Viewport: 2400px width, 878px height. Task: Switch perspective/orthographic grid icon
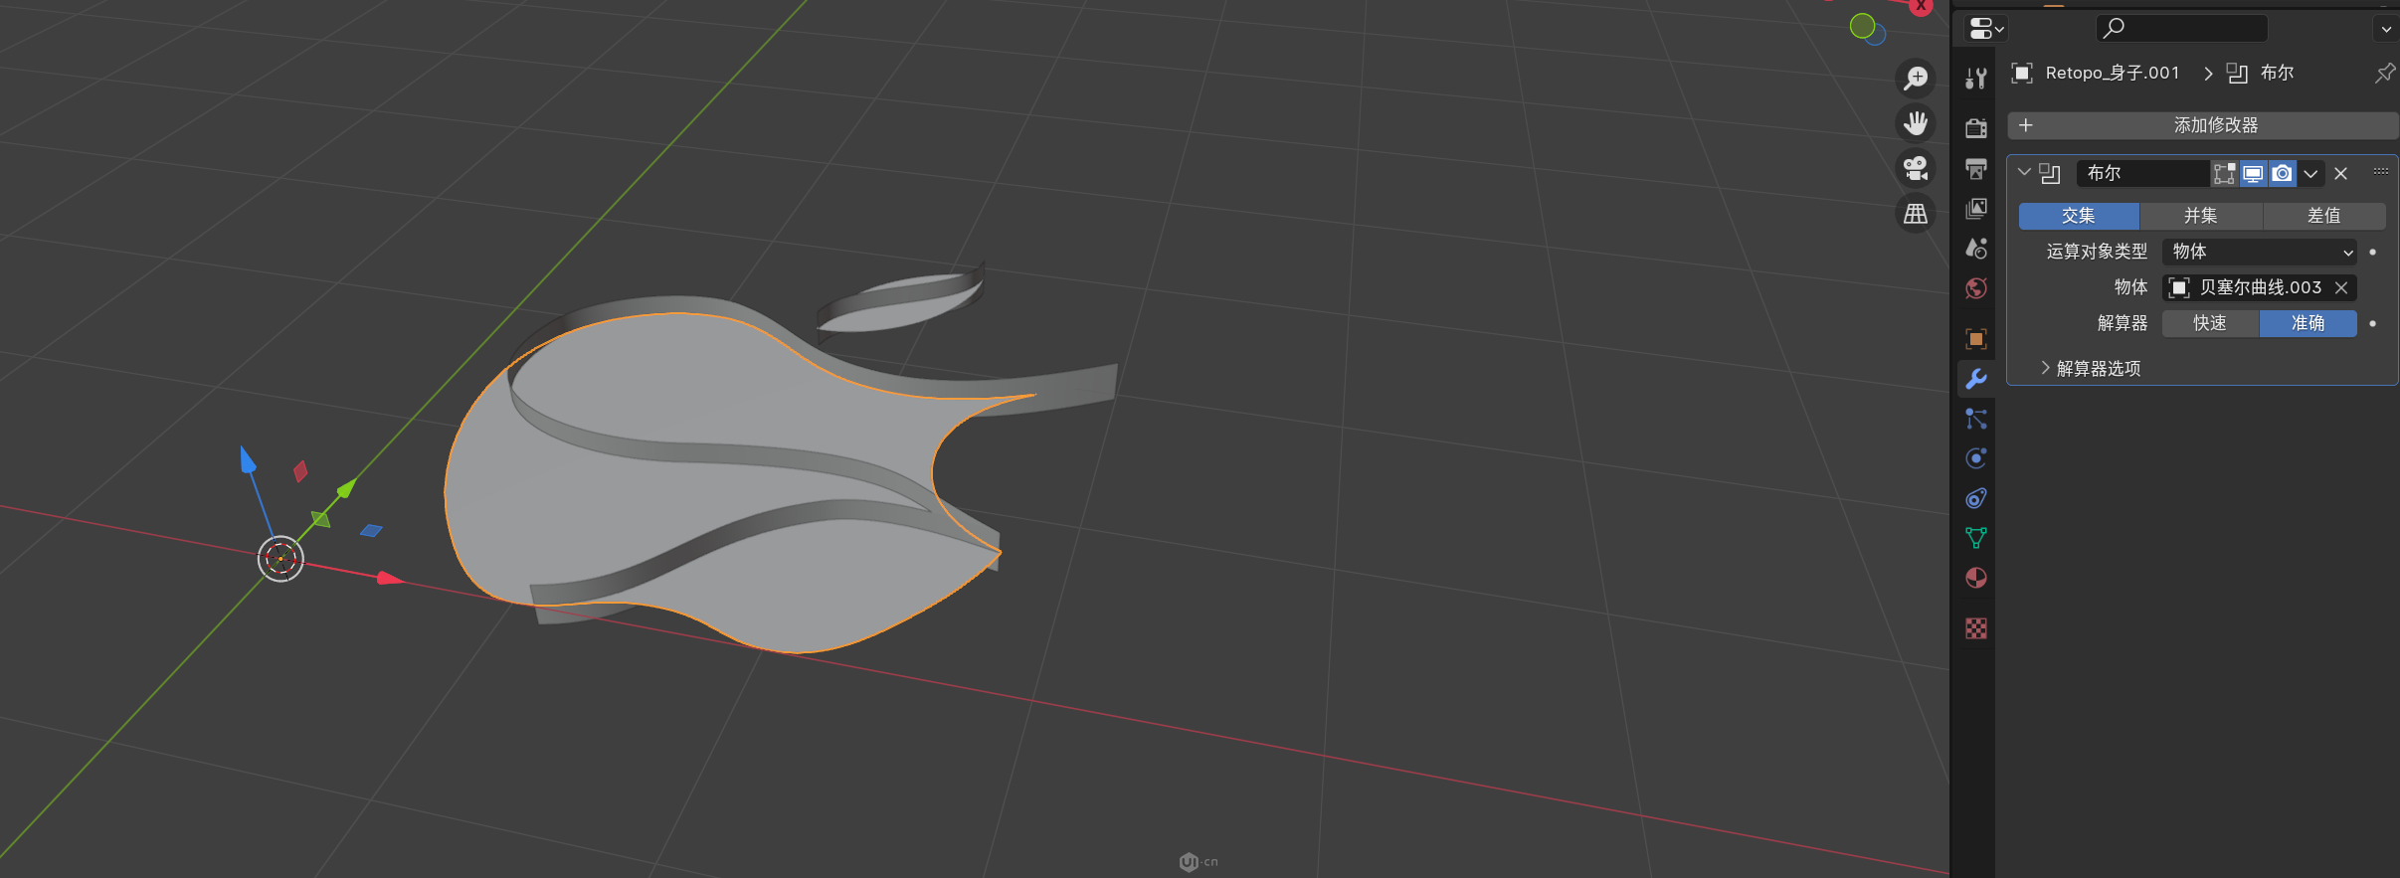[1916, 213]
